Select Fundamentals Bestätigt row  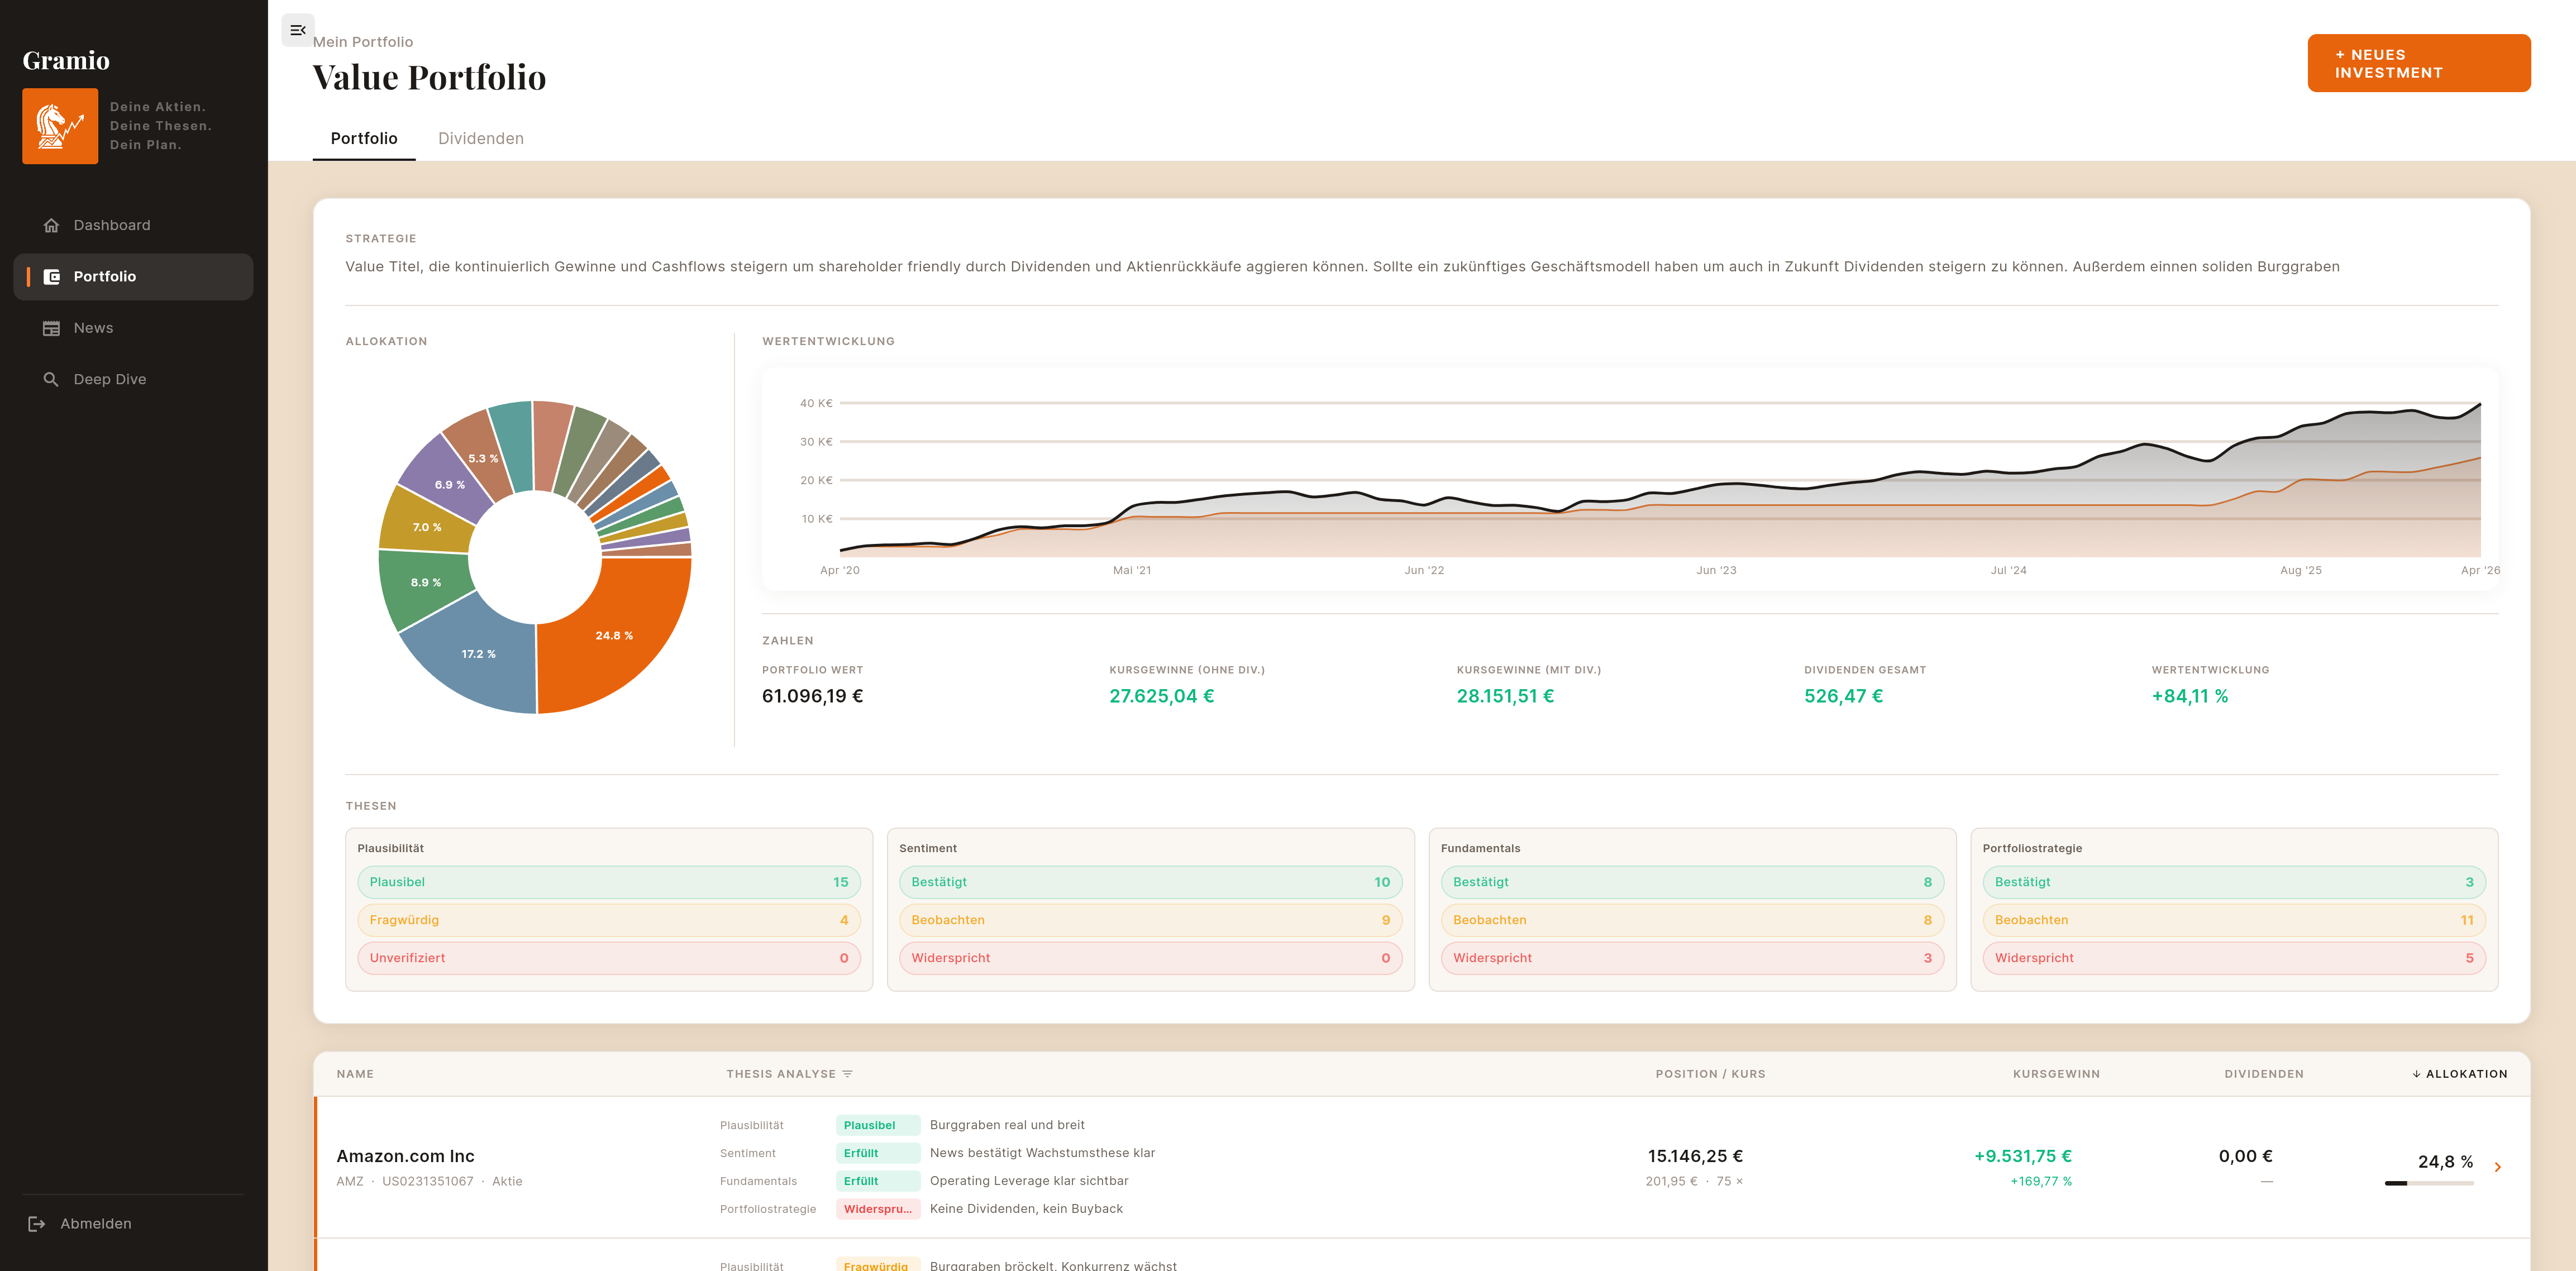click(x=1692, y=882)
